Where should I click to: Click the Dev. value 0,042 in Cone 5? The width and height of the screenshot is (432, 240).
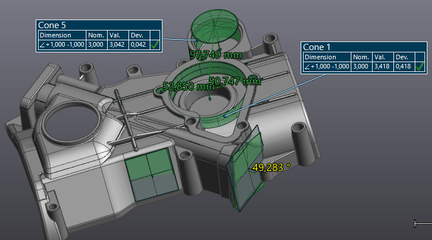138,44
